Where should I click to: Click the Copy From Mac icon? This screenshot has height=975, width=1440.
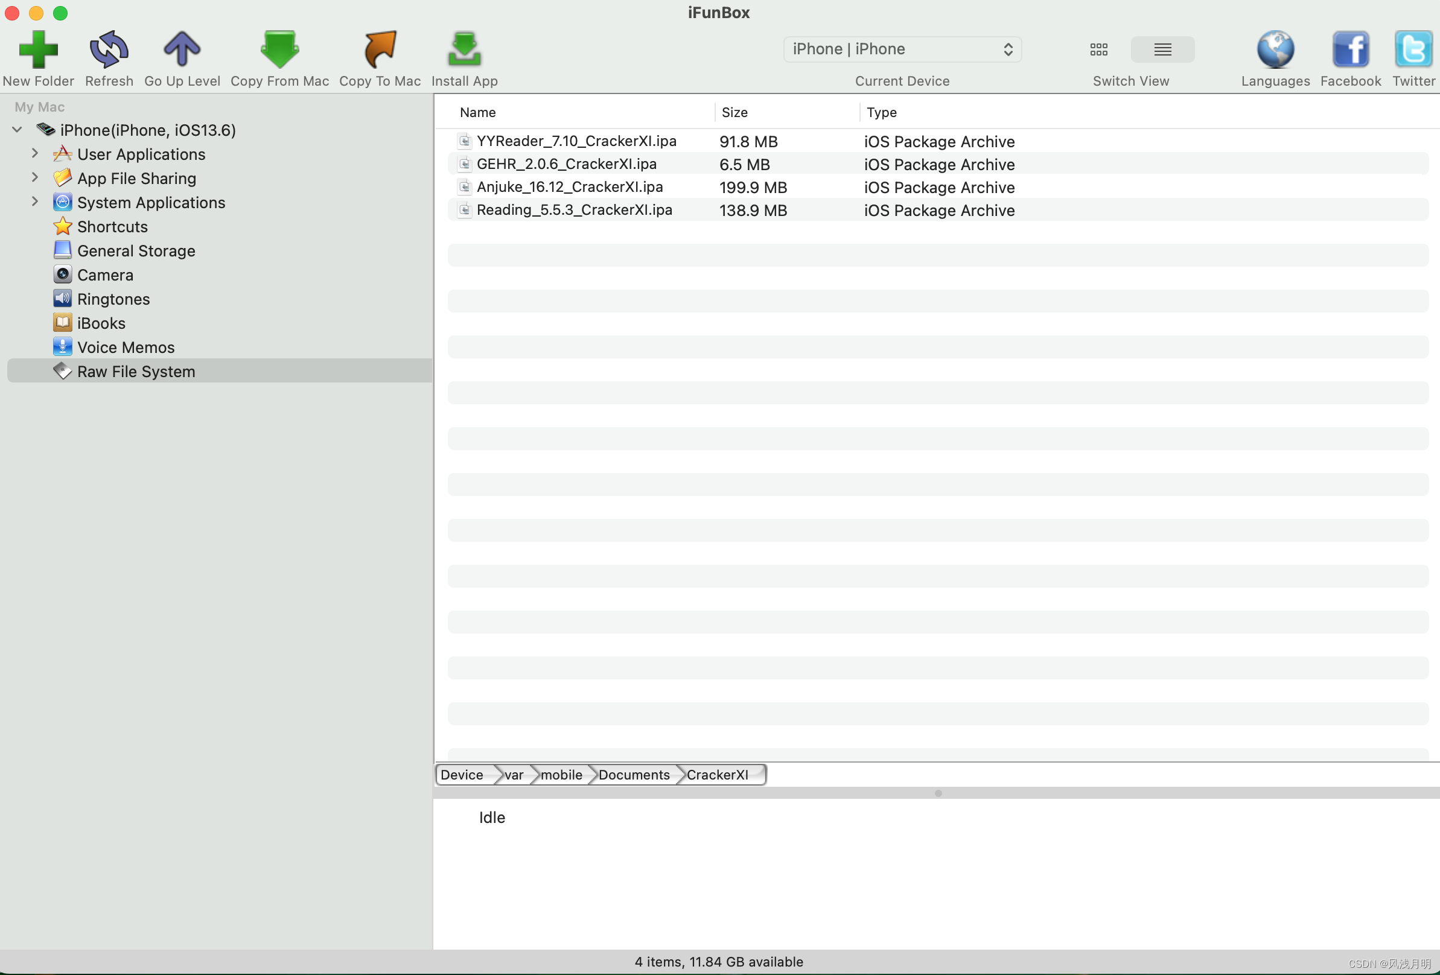coord(279,49)
